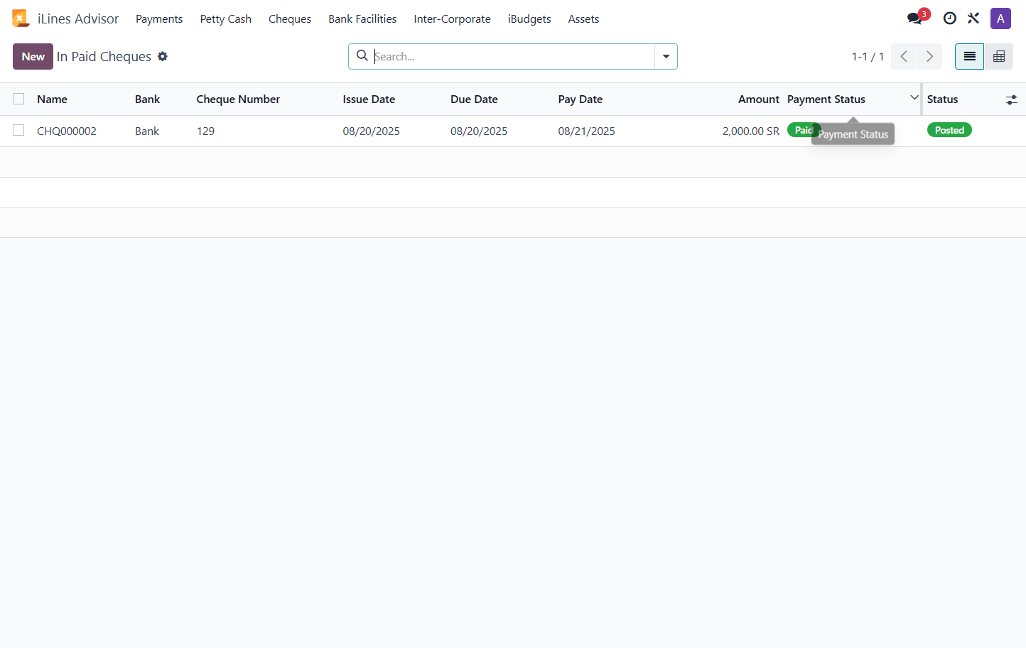Image resolution: width=1026 pixels, height=648 pixels.
Task: Sort by Due Date column header
Action: (474, 99)
